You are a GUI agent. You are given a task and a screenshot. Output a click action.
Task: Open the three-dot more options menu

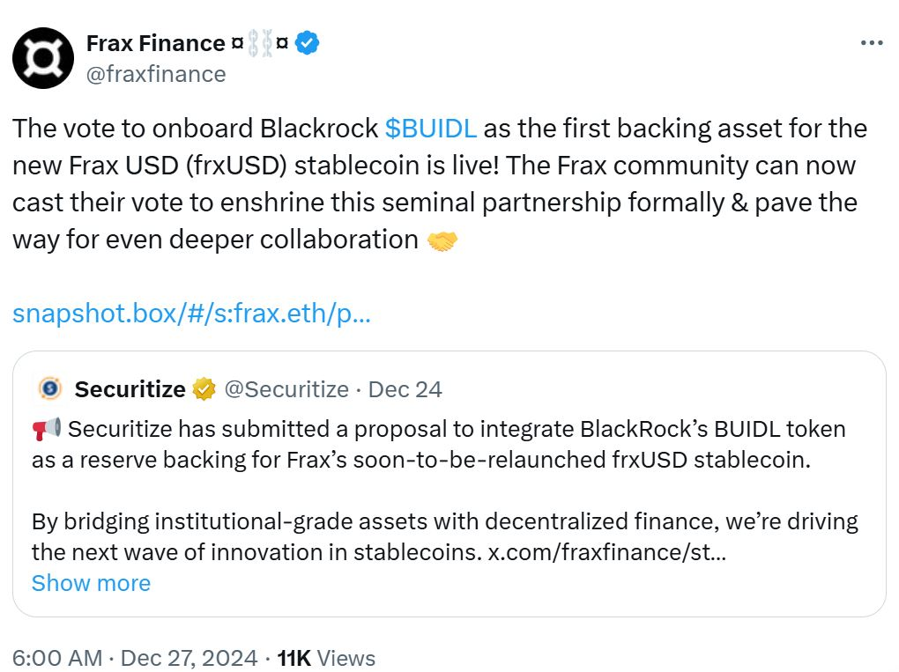click(871, 41)
